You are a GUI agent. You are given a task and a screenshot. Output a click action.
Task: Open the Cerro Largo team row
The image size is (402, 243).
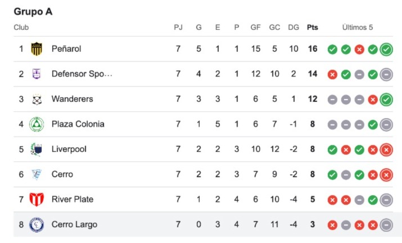(x=203, y=224)
